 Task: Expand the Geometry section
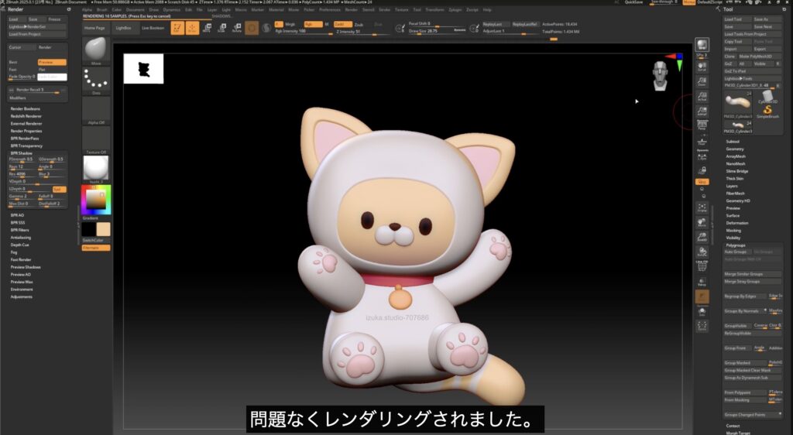click(735, 149)
